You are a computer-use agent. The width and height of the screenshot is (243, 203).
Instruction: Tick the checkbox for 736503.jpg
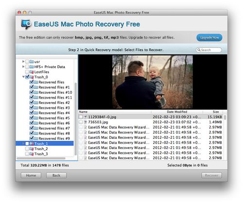pos(81,122)
